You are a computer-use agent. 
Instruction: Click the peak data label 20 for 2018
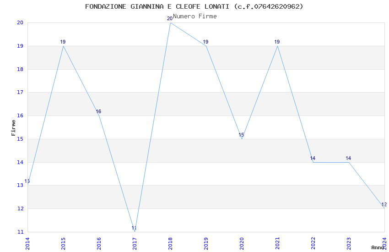point(170,19)
